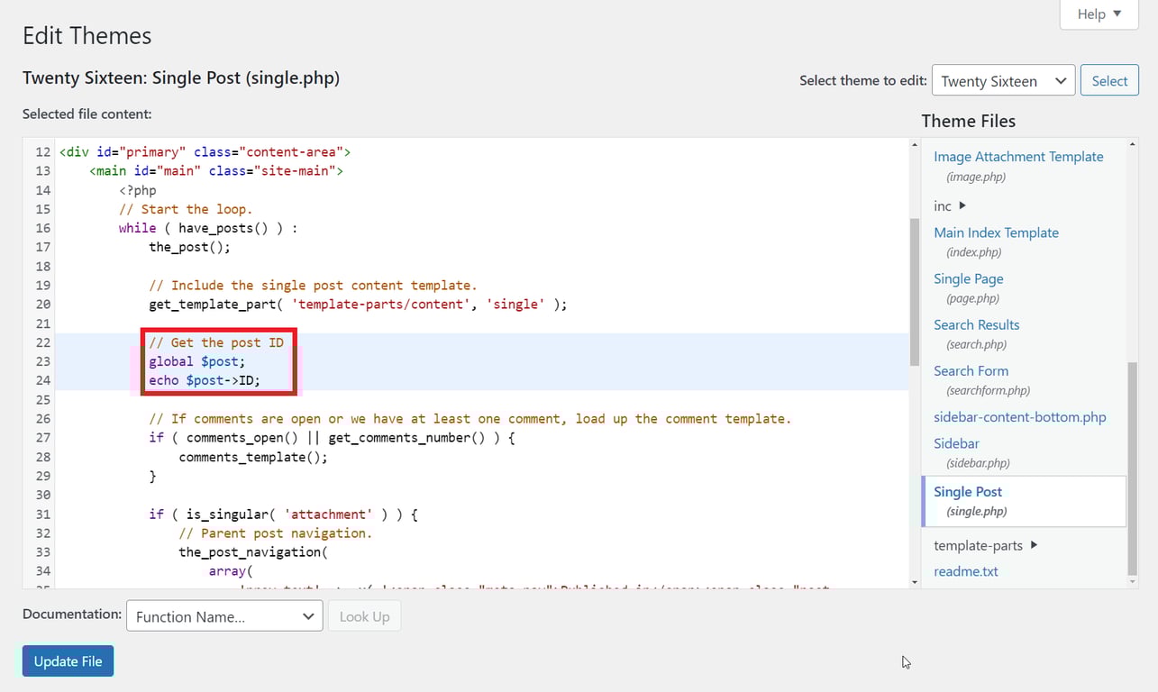1158x692 pixels.
Task: Open the Main Index Template file
Action: click(x=996, y=232)
